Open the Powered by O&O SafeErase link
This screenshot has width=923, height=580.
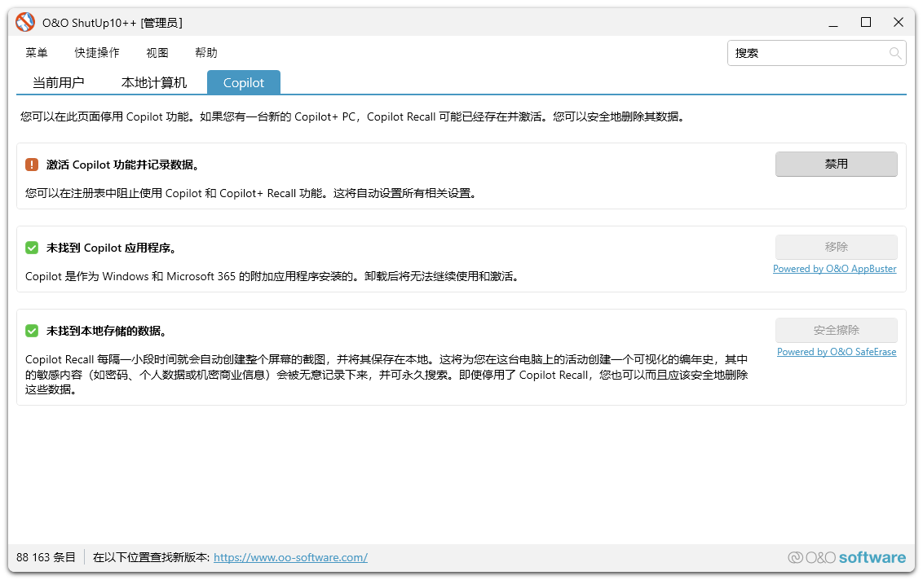[836, 352]
